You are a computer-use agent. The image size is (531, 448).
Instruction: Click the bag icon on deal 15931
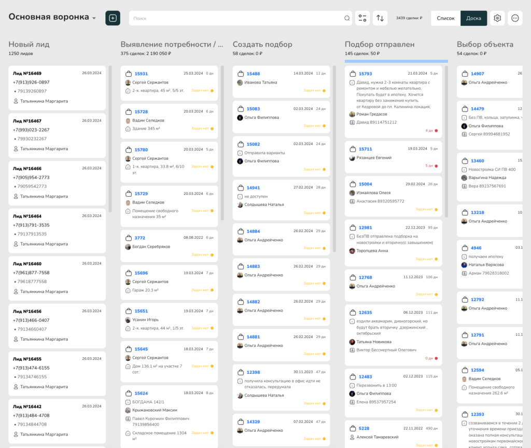click(x=129, y=74)
